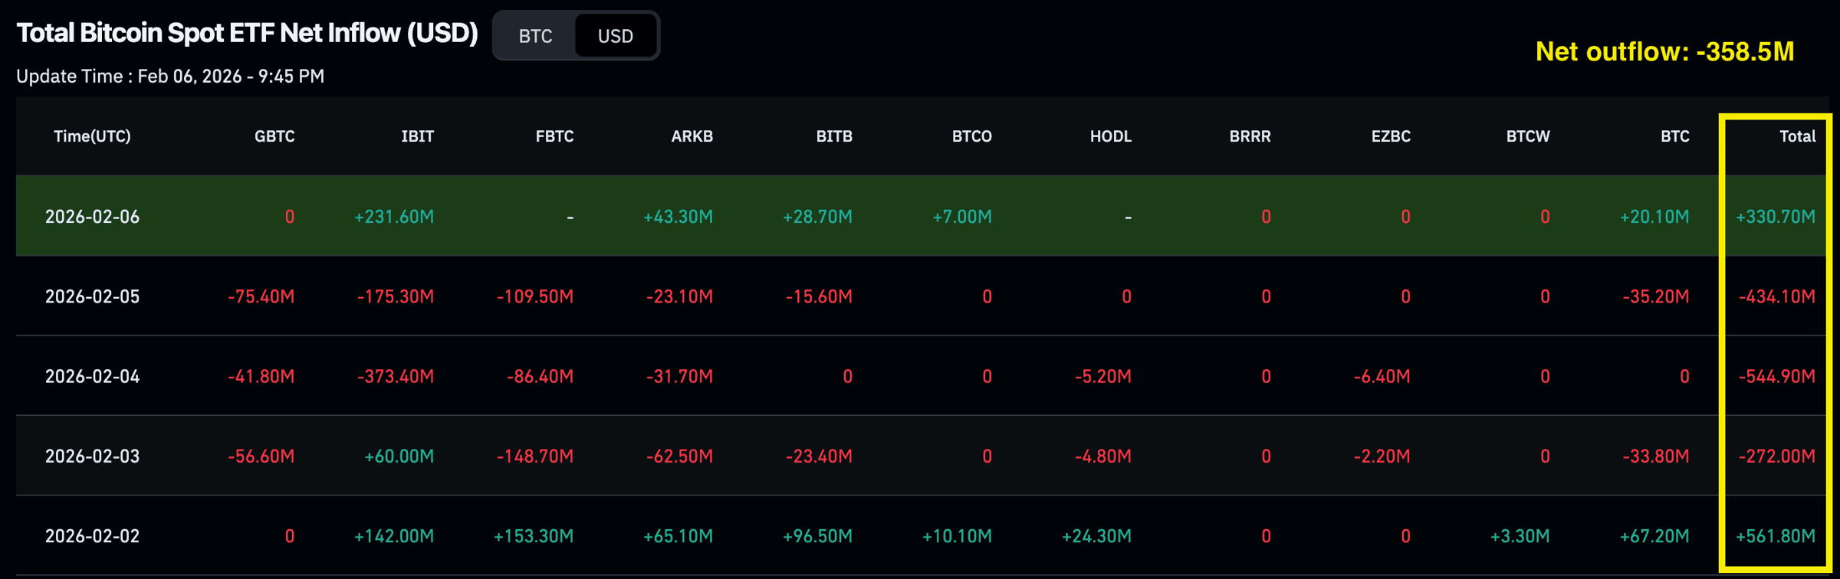Image resolution: width=1840 pixels, height=579 pixels.
Task: Sort by the FBTC column header
Action: click(554, 136)
